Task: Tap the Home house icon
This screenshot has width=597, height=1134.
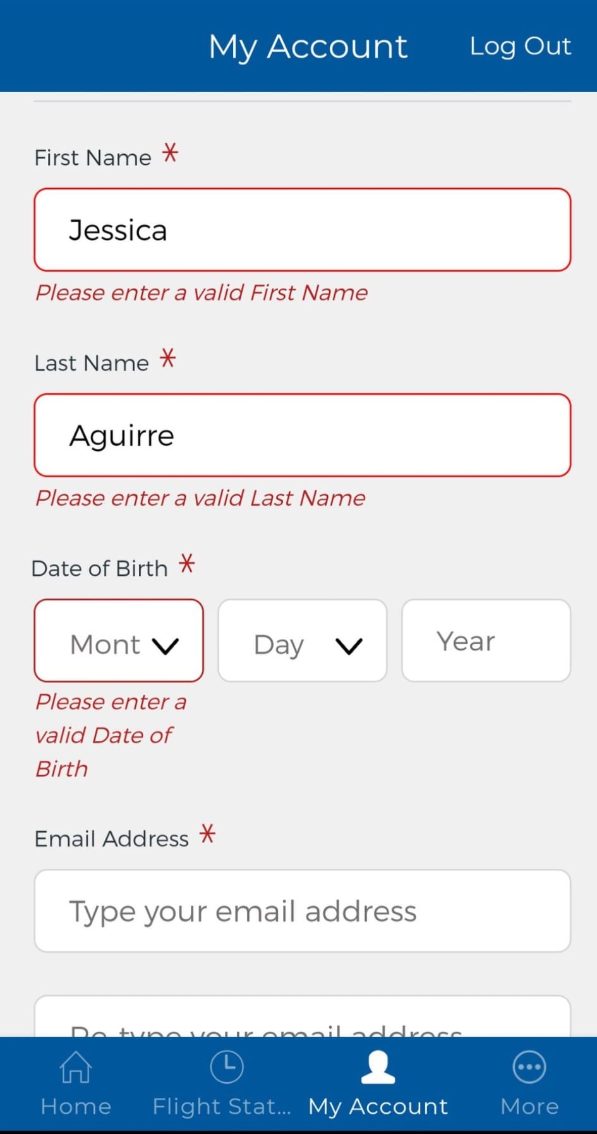Action: [x=75, y=1066]
